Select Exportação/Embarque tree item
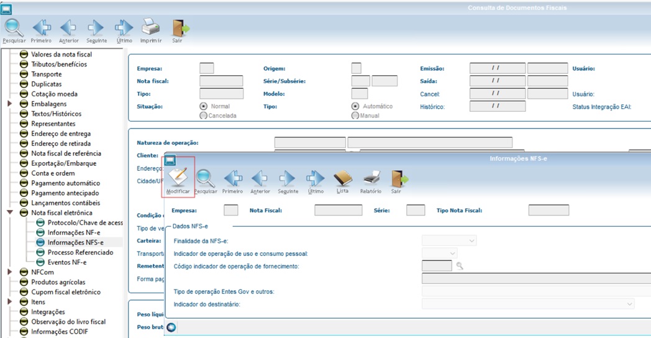Screen dimensions: 651x338 point(64,163)
